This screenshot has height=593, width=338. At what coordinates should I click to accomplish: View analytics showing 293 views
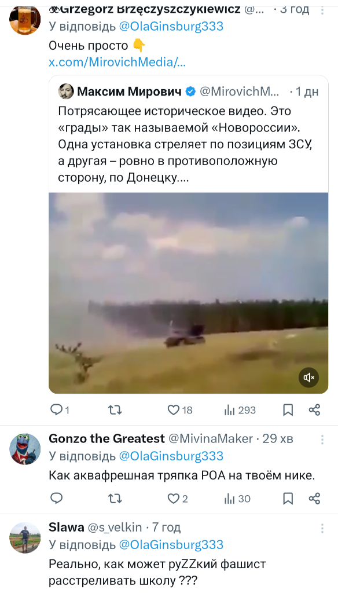click(240, 410)
